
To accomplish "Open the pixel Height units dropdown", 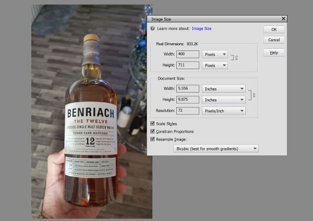I will pyautogui.click(x=215, y=66).
